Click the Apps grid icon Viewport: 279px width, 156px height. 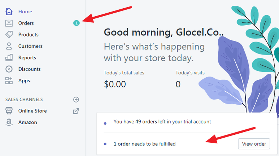point(9,81)
